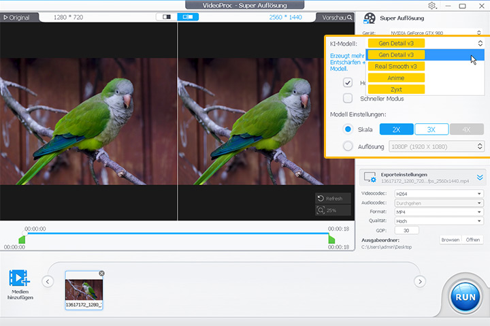Open the Audiocodec dropdown

point(438,203)
